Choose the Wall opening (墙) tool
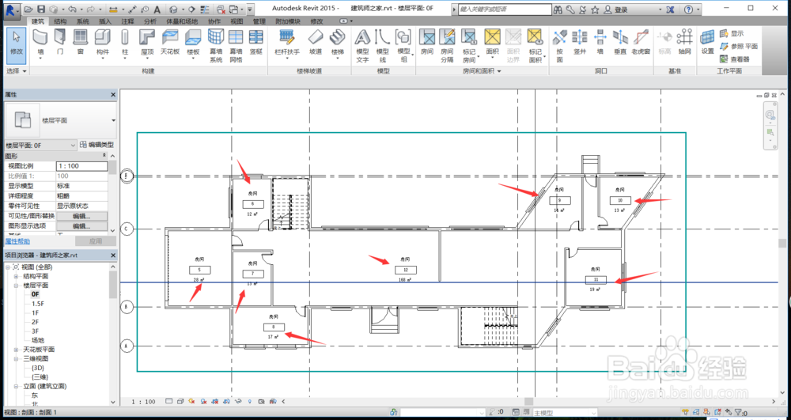This screenshot has width=791, height=420. (600, 43)
